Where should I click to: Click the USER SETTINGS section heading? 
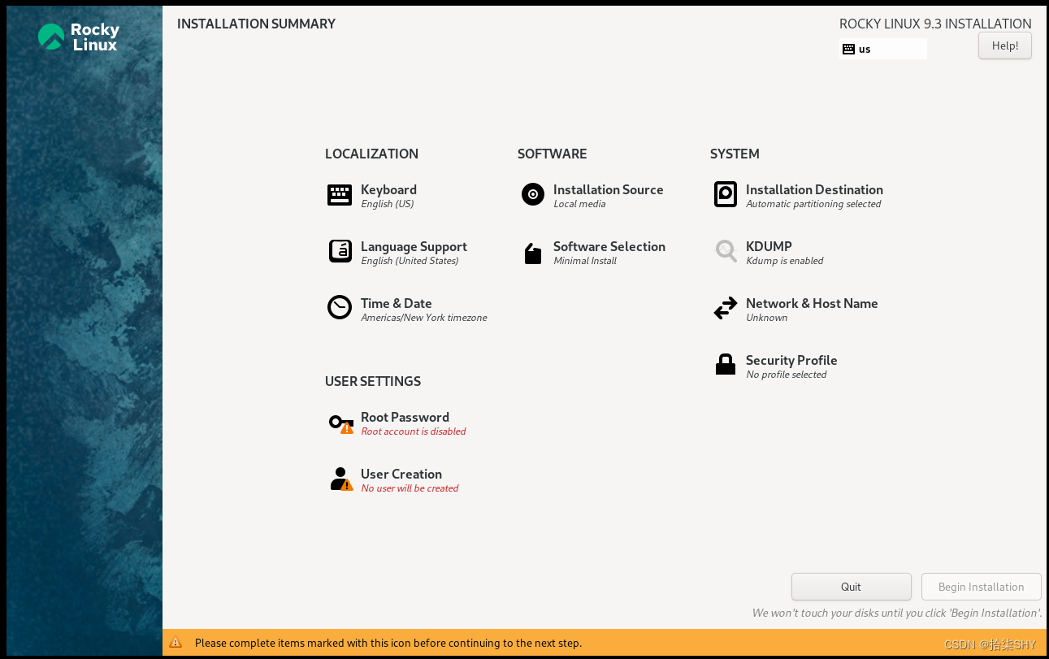[x=373, y=381]
